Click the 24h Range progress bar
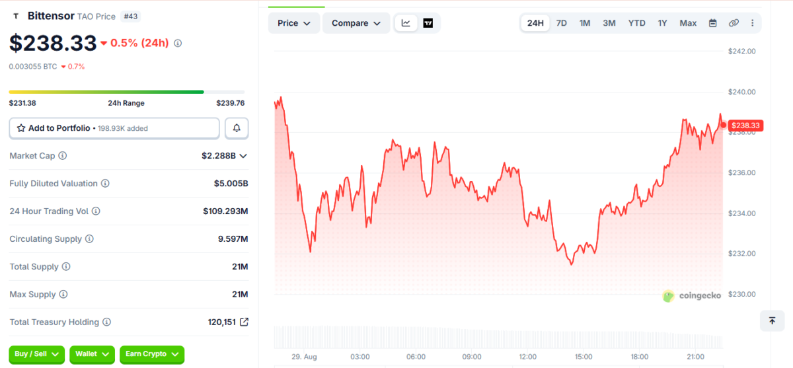This screenshot has height=368, width=793. 126,92
